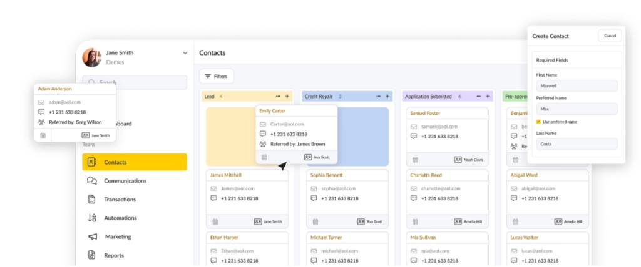Click the email icon on Adam Anderson card
The image size is (641, 267).
41,102
